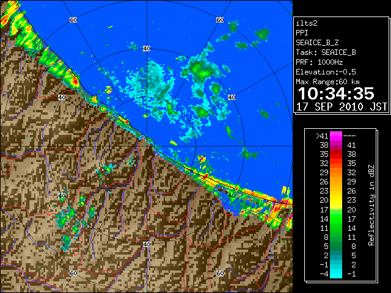
Task: Pick the magenta >41 dBZ swatch
Action: [x=336, y=136]
